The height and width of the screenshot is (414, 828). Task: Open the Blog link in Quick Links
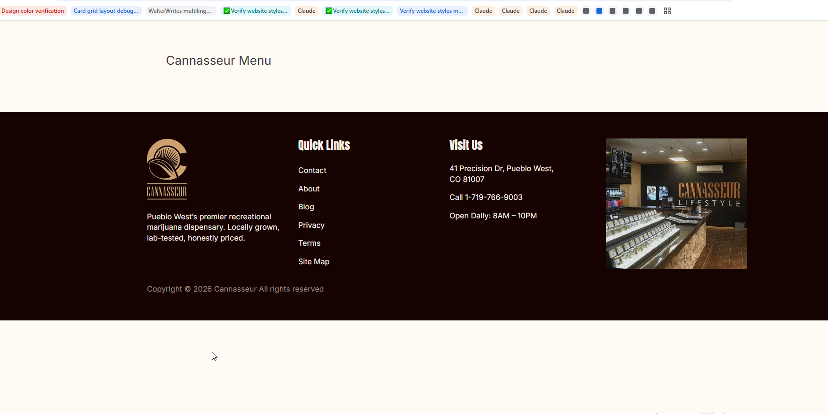pos(306,207)
